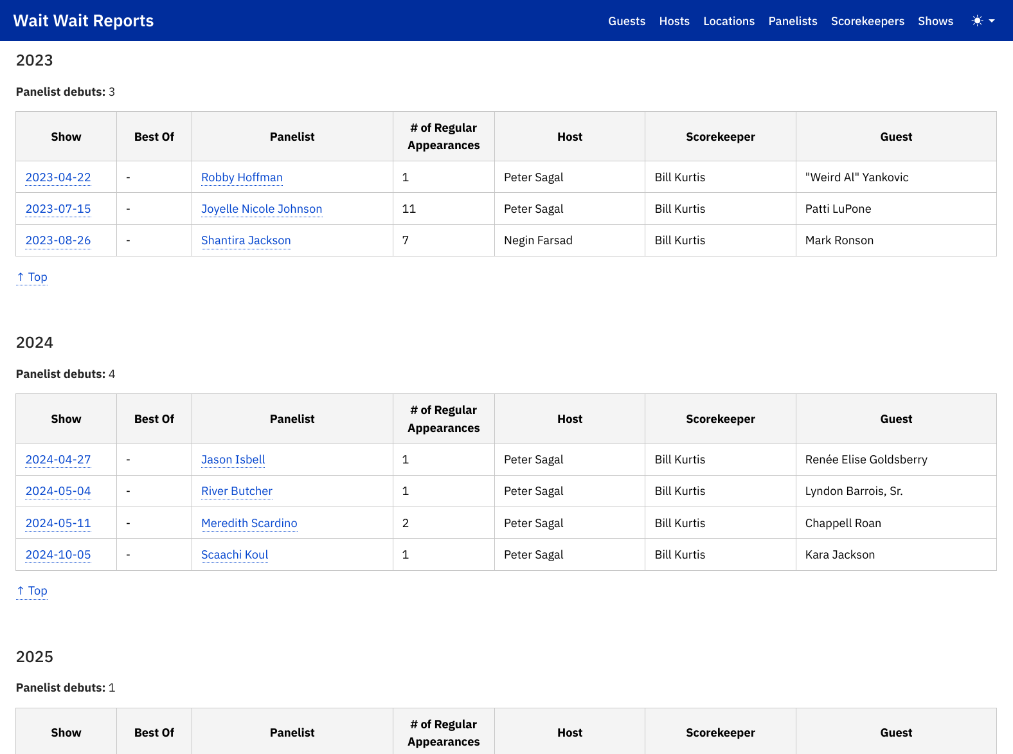
Task: Open the 2024-10-05 show link
Action: [x=58, y=555]
